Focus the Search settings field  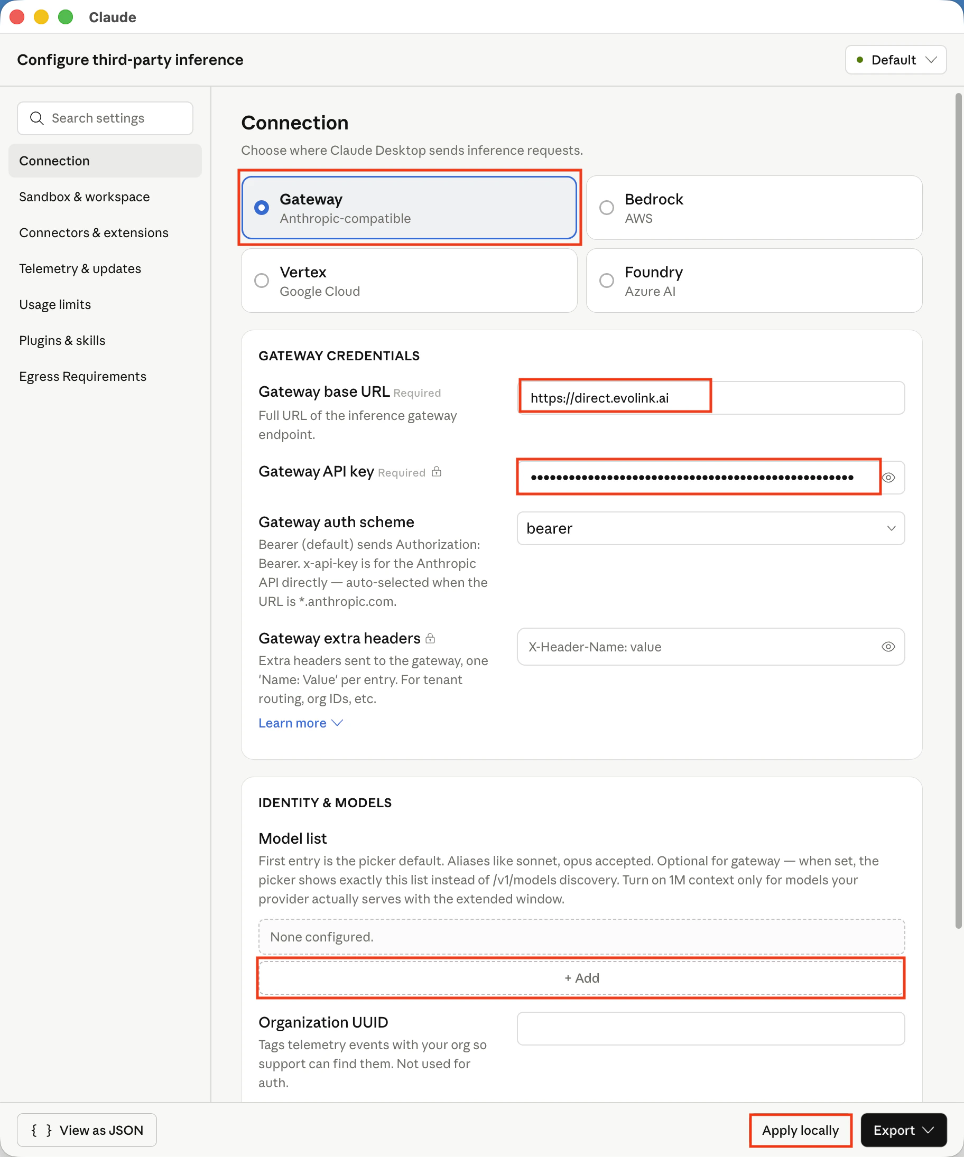105,118
